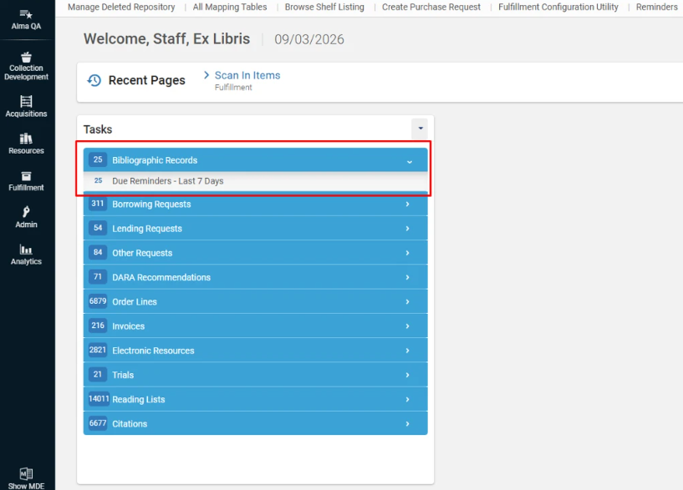
Task: Click the 6879 Order Lines count badge
Action: click(98, 301)
